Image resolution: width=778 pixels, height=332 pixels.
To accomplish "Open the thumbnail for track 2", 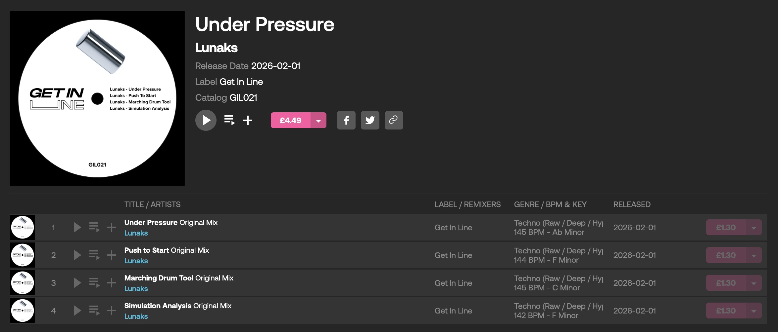I will (x=23, y=255).
